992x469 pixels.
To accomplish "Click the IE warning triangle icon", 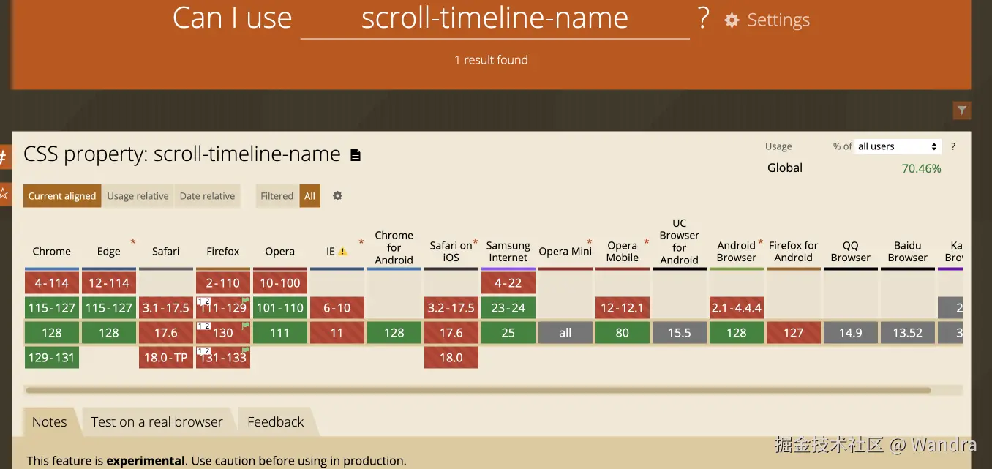I will tap(343, 252).
